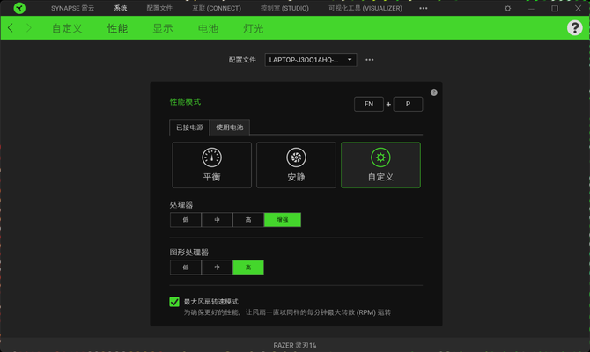The width and height of the screenshot is (590, 352).
Task: Open profile options ellipsis beside dropdown
Action: pyautogui.click(x=370, y=60)
